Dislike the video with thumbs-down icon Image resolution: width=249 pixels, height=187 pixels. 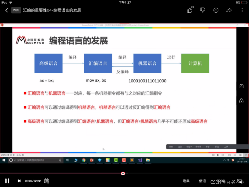point(202,10)
